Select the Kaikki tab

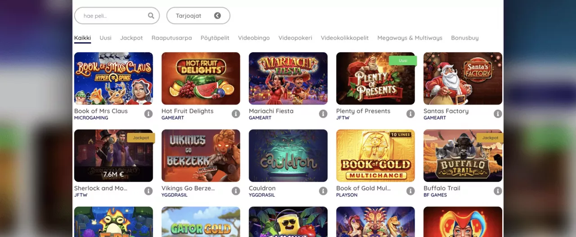[82, 38]
